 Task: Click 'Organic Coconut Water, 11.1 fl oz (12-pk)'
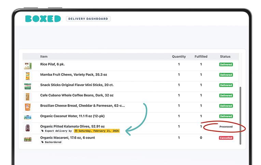[x=72, y=116]
